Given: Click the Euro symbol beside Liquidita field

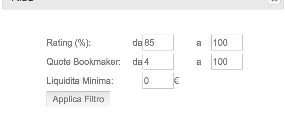Looking at the screenshot, I should click(176, 81).
